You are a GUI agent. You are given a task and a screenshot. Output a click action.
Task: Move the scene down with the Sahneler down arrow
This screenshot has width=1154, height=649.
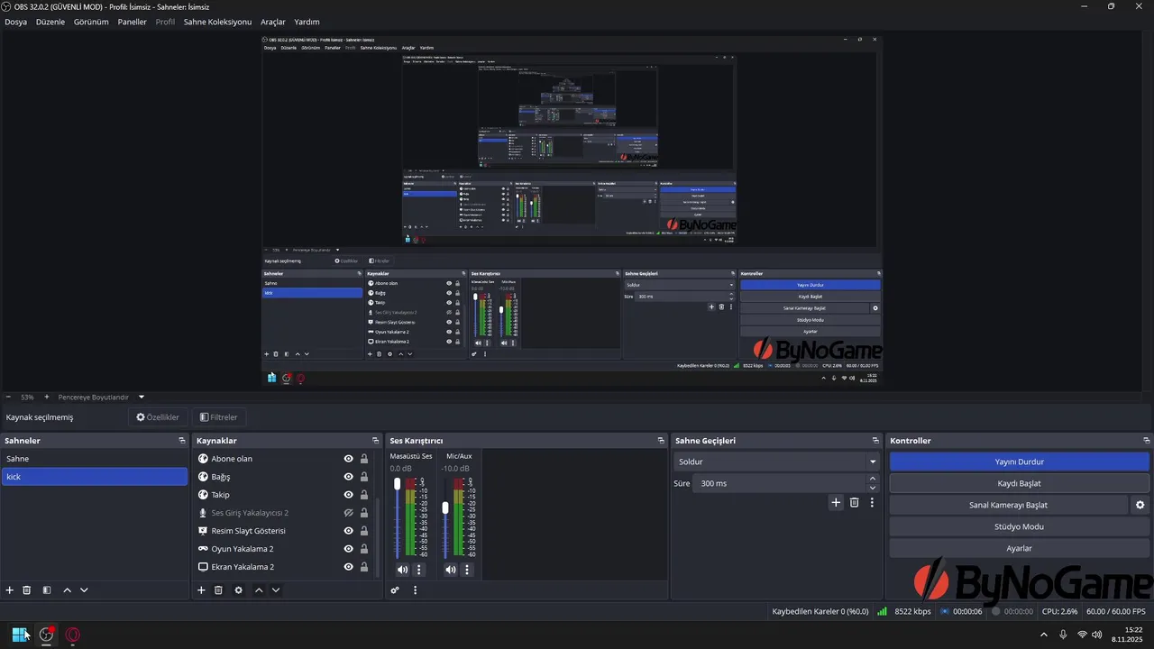point(84,590)
